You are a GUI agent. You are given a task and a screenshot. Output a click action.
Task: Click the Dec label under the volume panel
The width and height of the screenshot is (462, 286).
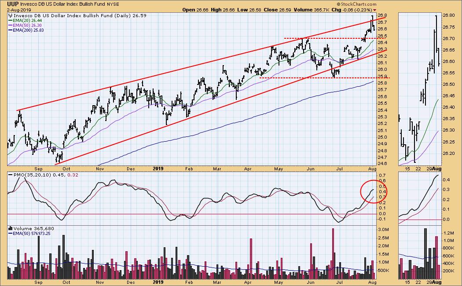[x=131, y=282]
